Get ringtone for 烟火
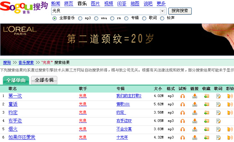Viewport: 234px width, 142px height. pyautogui.click(x=230, y=129)
